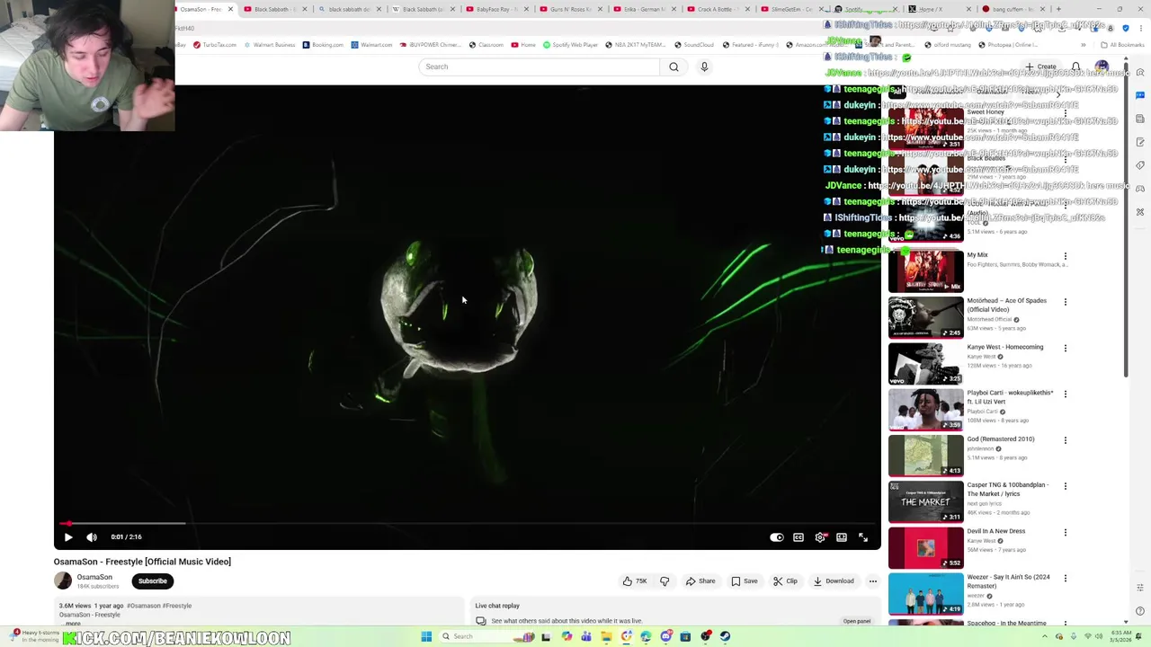This screenshot has height=647, width=1151.
Task: Open the notifications bell
Action: click(x=1075, y=66)
